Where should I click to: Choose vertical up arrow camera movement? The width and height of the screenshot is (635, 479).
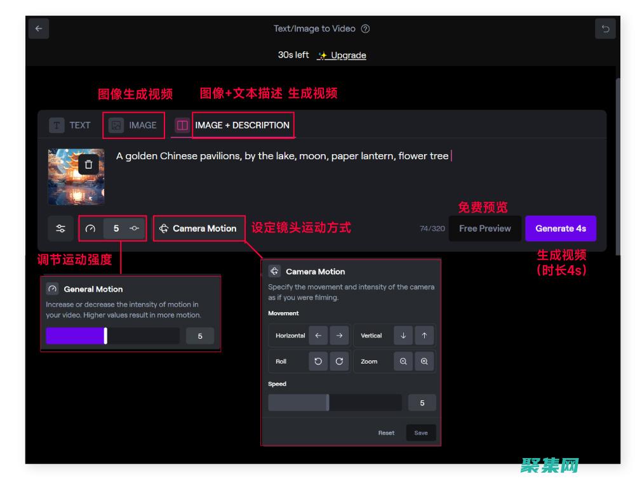click(424, 336)
